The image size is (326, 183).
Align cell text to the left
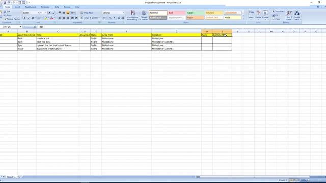(x=60, y=18)
